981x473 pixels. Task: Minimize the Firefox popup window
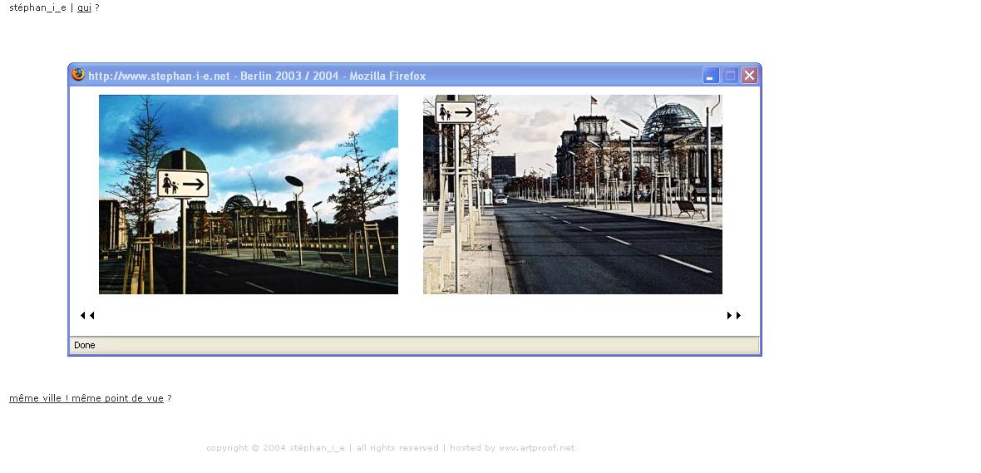pos(711,76)
